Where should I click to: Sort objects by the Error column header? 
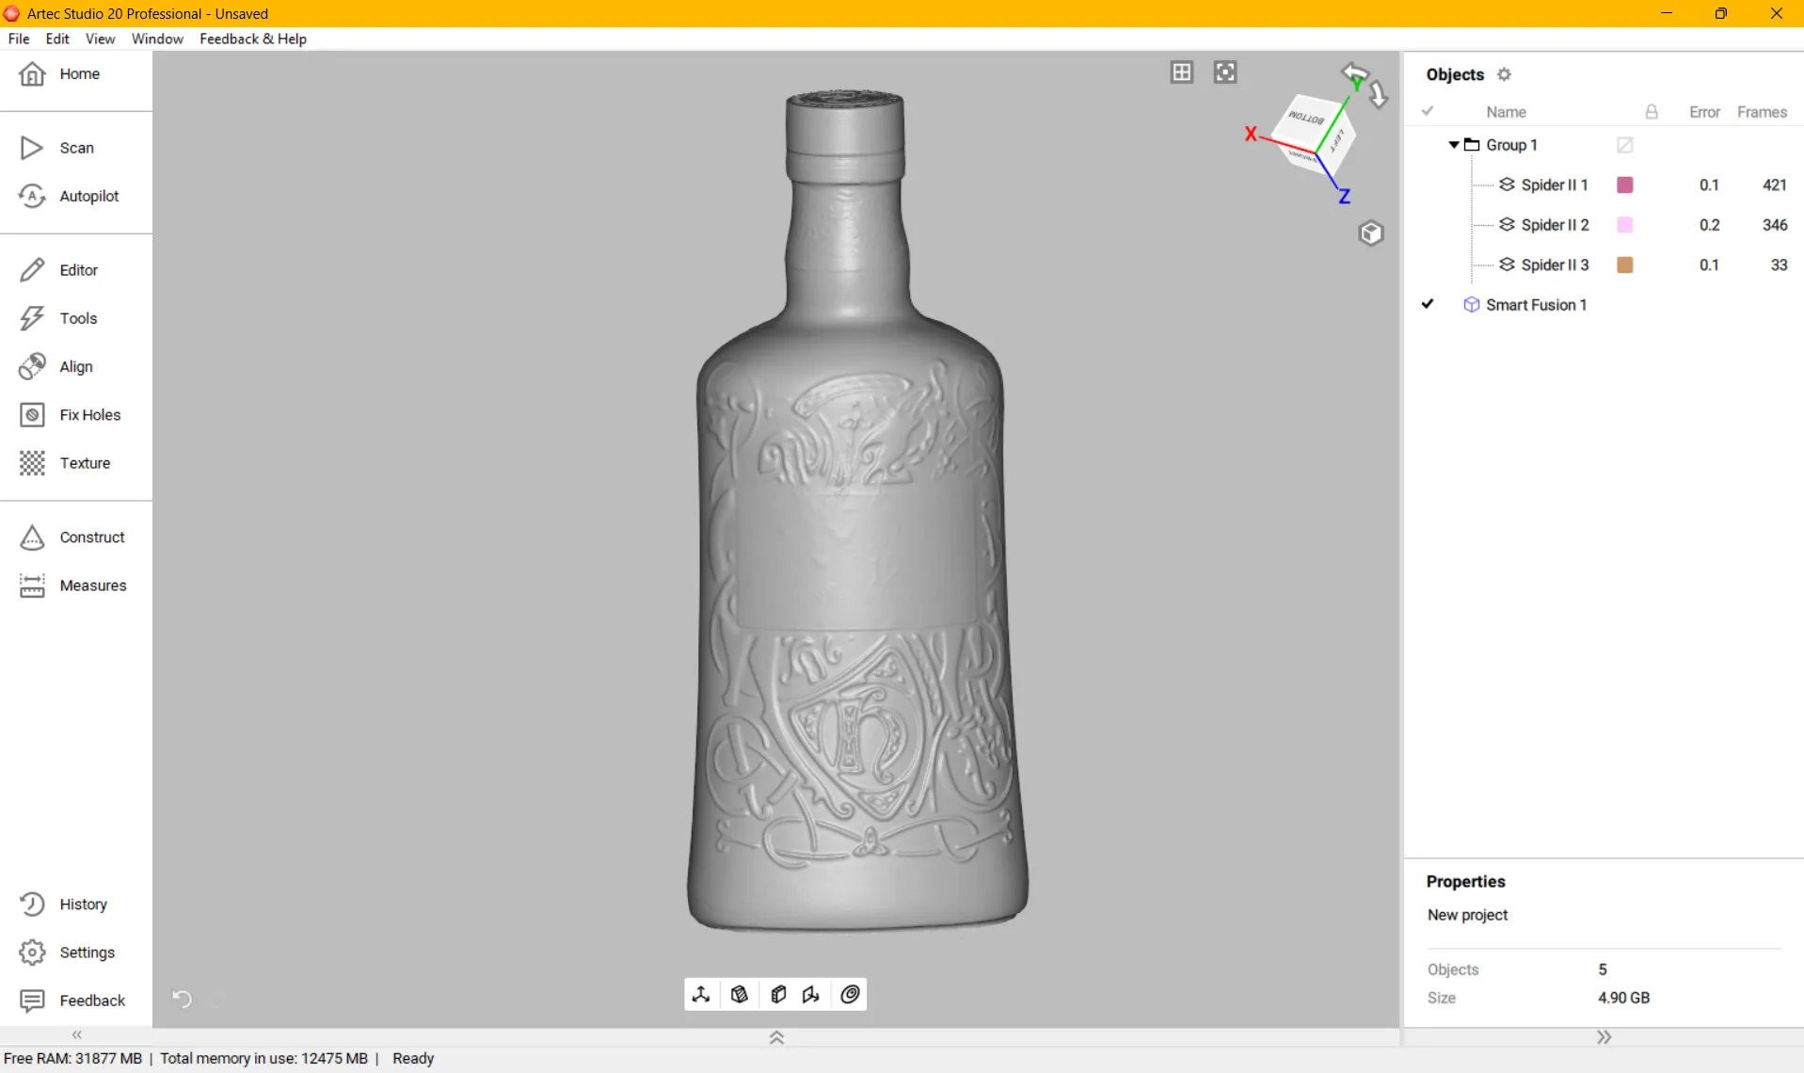[1704, 112]
